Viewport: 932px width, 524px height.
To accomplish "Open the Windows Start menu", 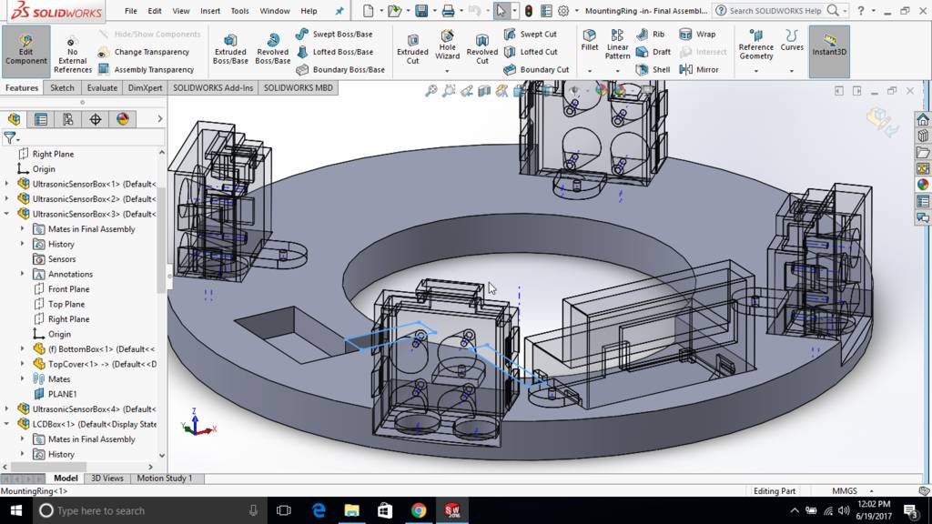I will tap(16, 510).
